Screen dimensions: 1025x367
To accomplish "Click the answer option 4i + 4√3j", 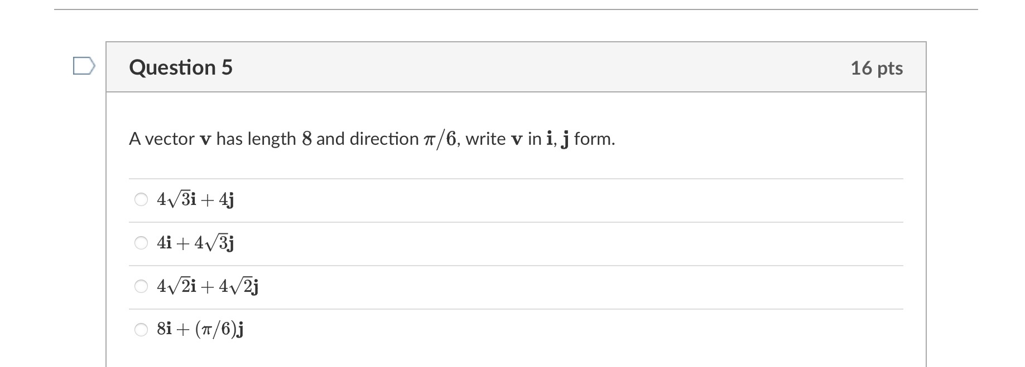I will click(x=194, y=242).
